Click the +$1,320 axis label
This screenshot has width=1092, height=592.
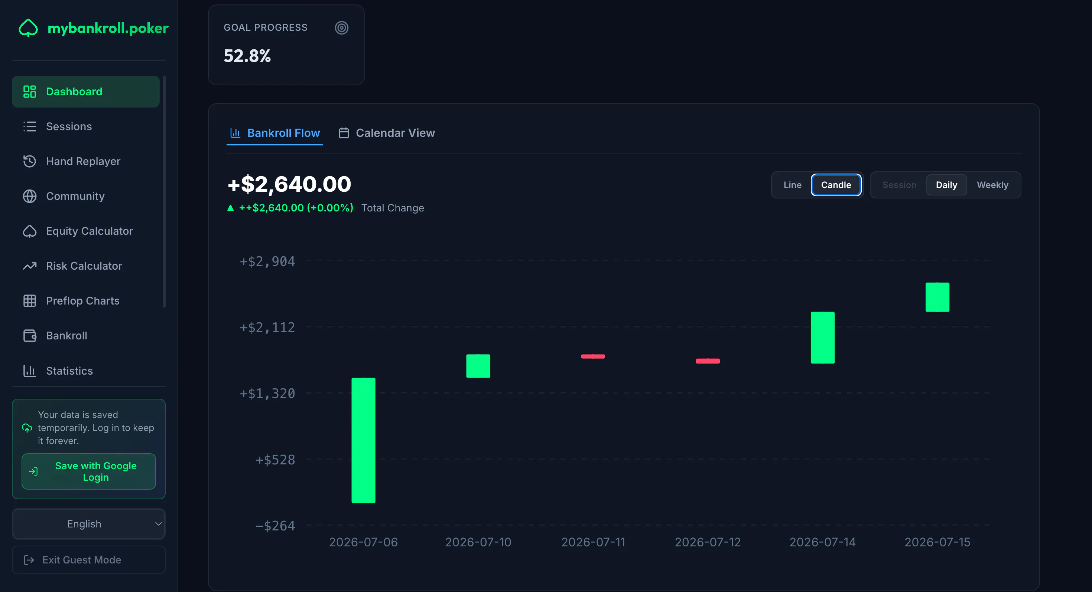tap(267, 394)
